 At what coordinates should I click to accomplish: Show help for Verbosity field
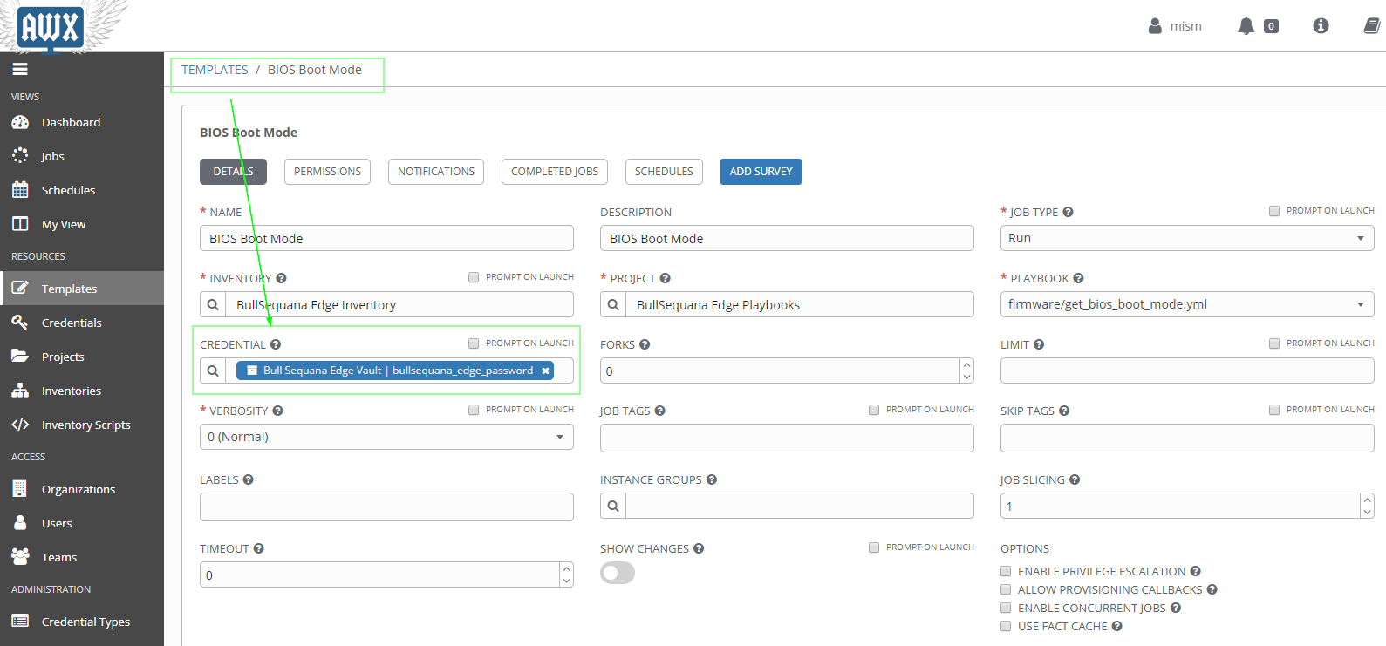(277, 411)
